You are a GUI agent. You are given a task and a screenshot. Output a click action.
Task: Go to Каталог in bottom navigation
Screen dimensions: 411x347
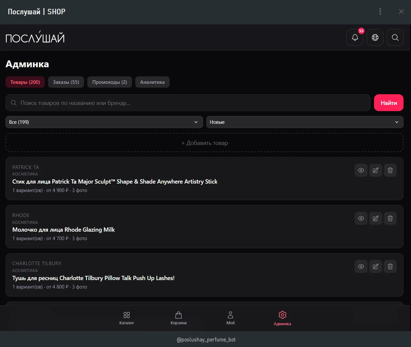tap(127, 318)
